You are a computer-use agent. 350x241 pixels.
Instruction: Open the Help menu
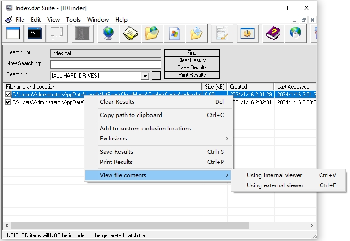(x=121, y=20)
